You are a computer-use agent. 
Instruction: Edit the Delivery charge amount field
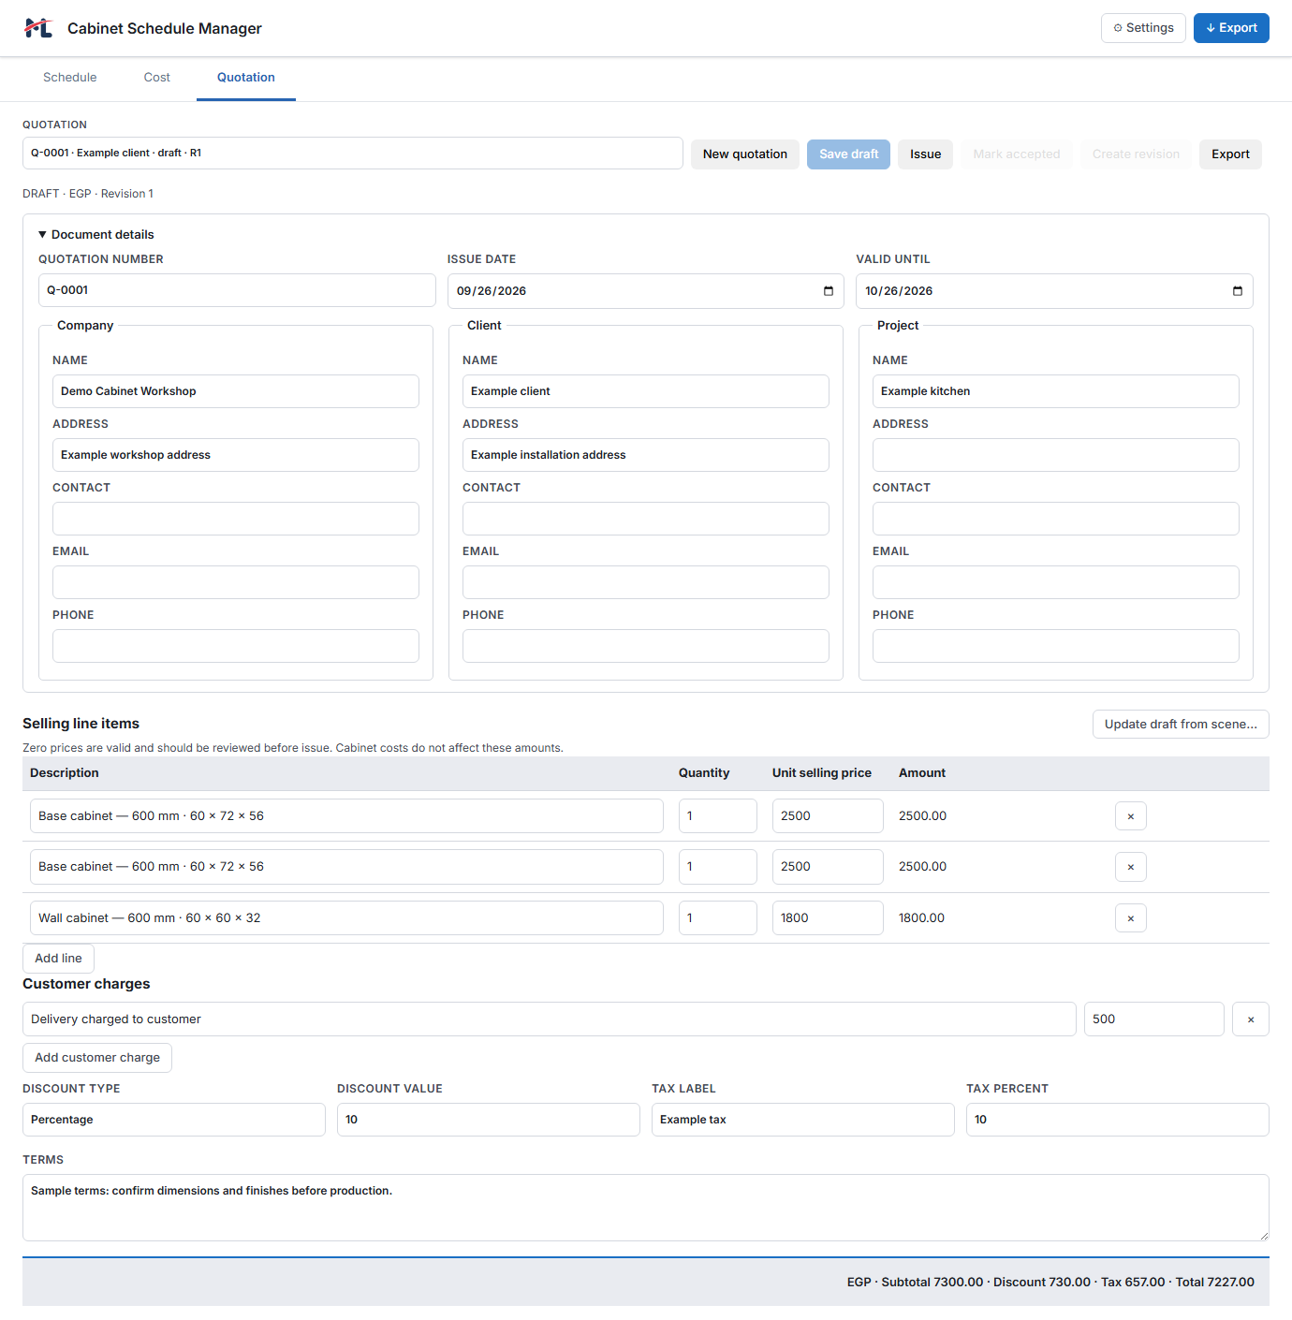tap(1154, 1019)
